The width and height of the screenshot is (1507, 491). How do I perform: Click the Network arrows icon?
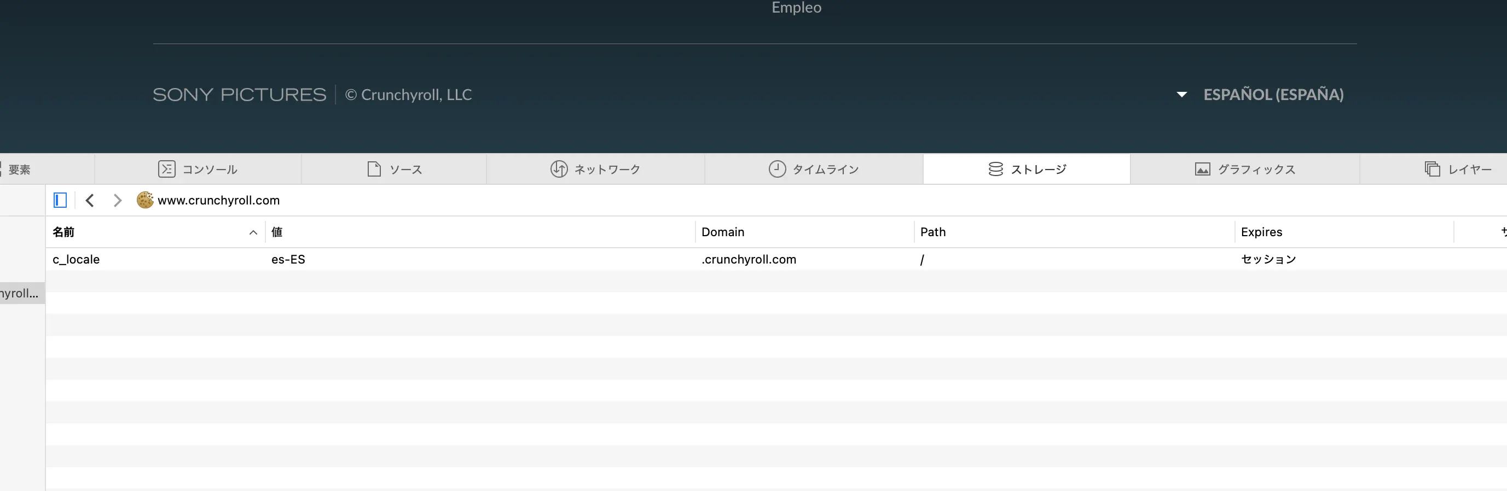pos(559,169)
